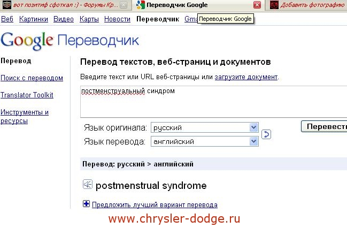Image resolution: width=347 pixels, height=228 pixels.
Task: Switch to the Переводчик Google tab
Action: pyautogui.click(x=198, y=5)
